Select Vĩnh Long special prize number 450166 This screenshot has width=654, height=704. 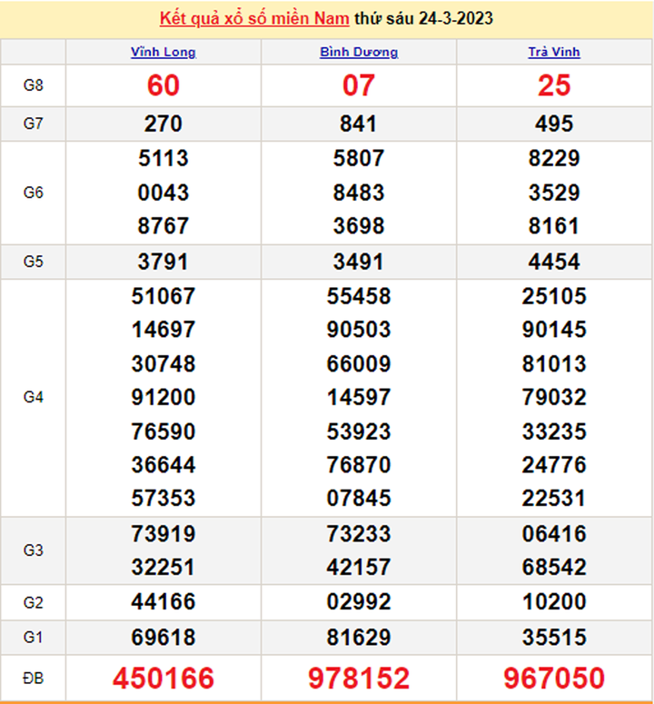(163, 678)
